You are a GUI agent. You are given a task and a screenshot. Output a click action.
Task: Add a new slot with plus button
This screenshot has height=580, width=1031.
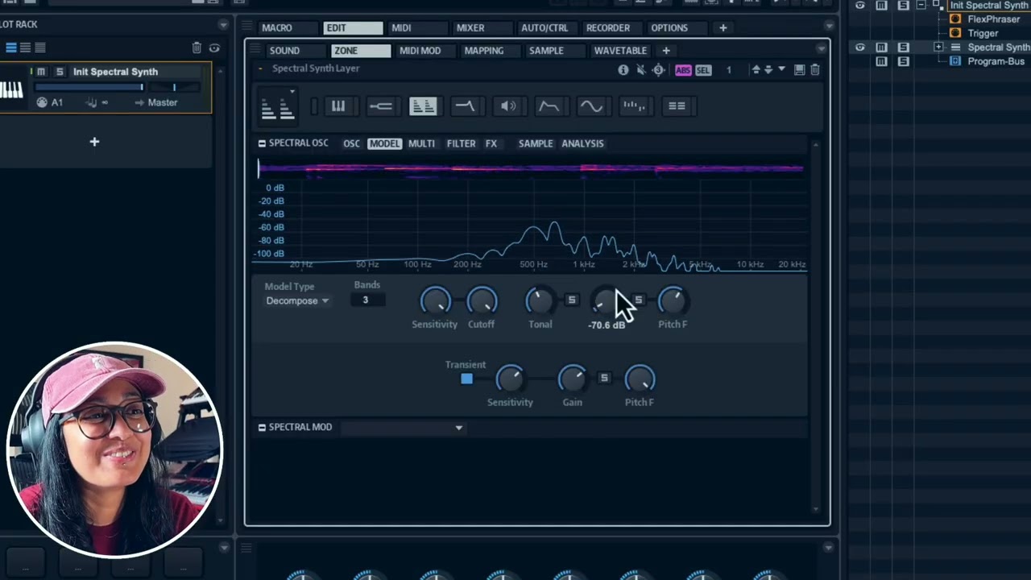click(94, 142)
